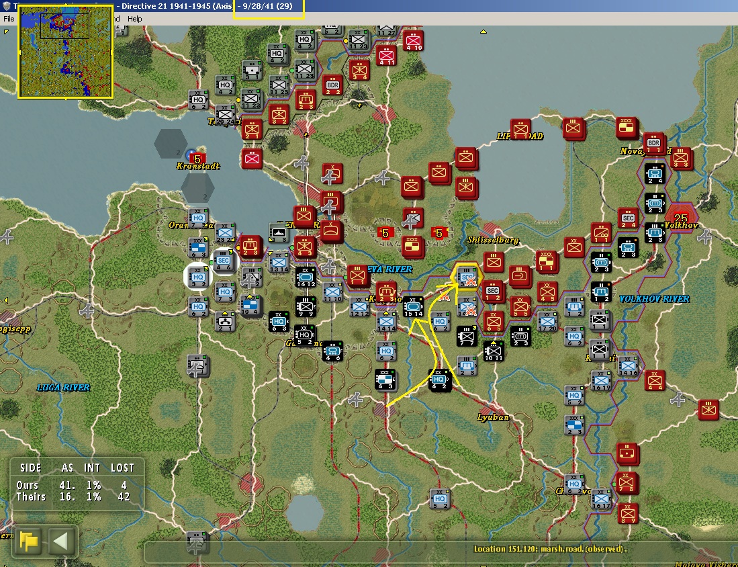Screen dimensions: 738x567
Task: Open the Help menu
Action: (134, 19)
